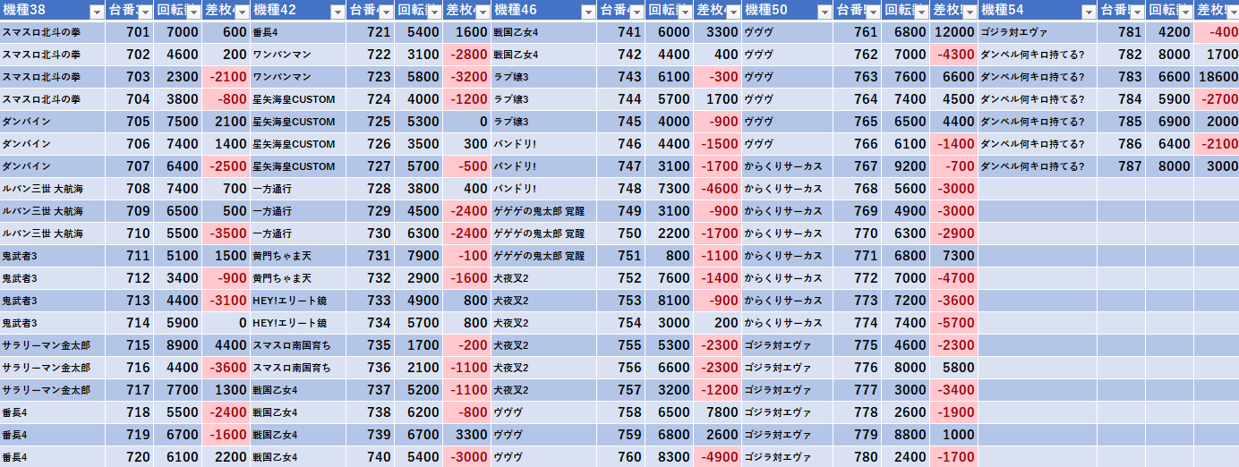Open 差枚 filter arrow in the 機種46 group
Image resolution: width=1239 pixels, height=467 pixels.
(x=732, y=12)
